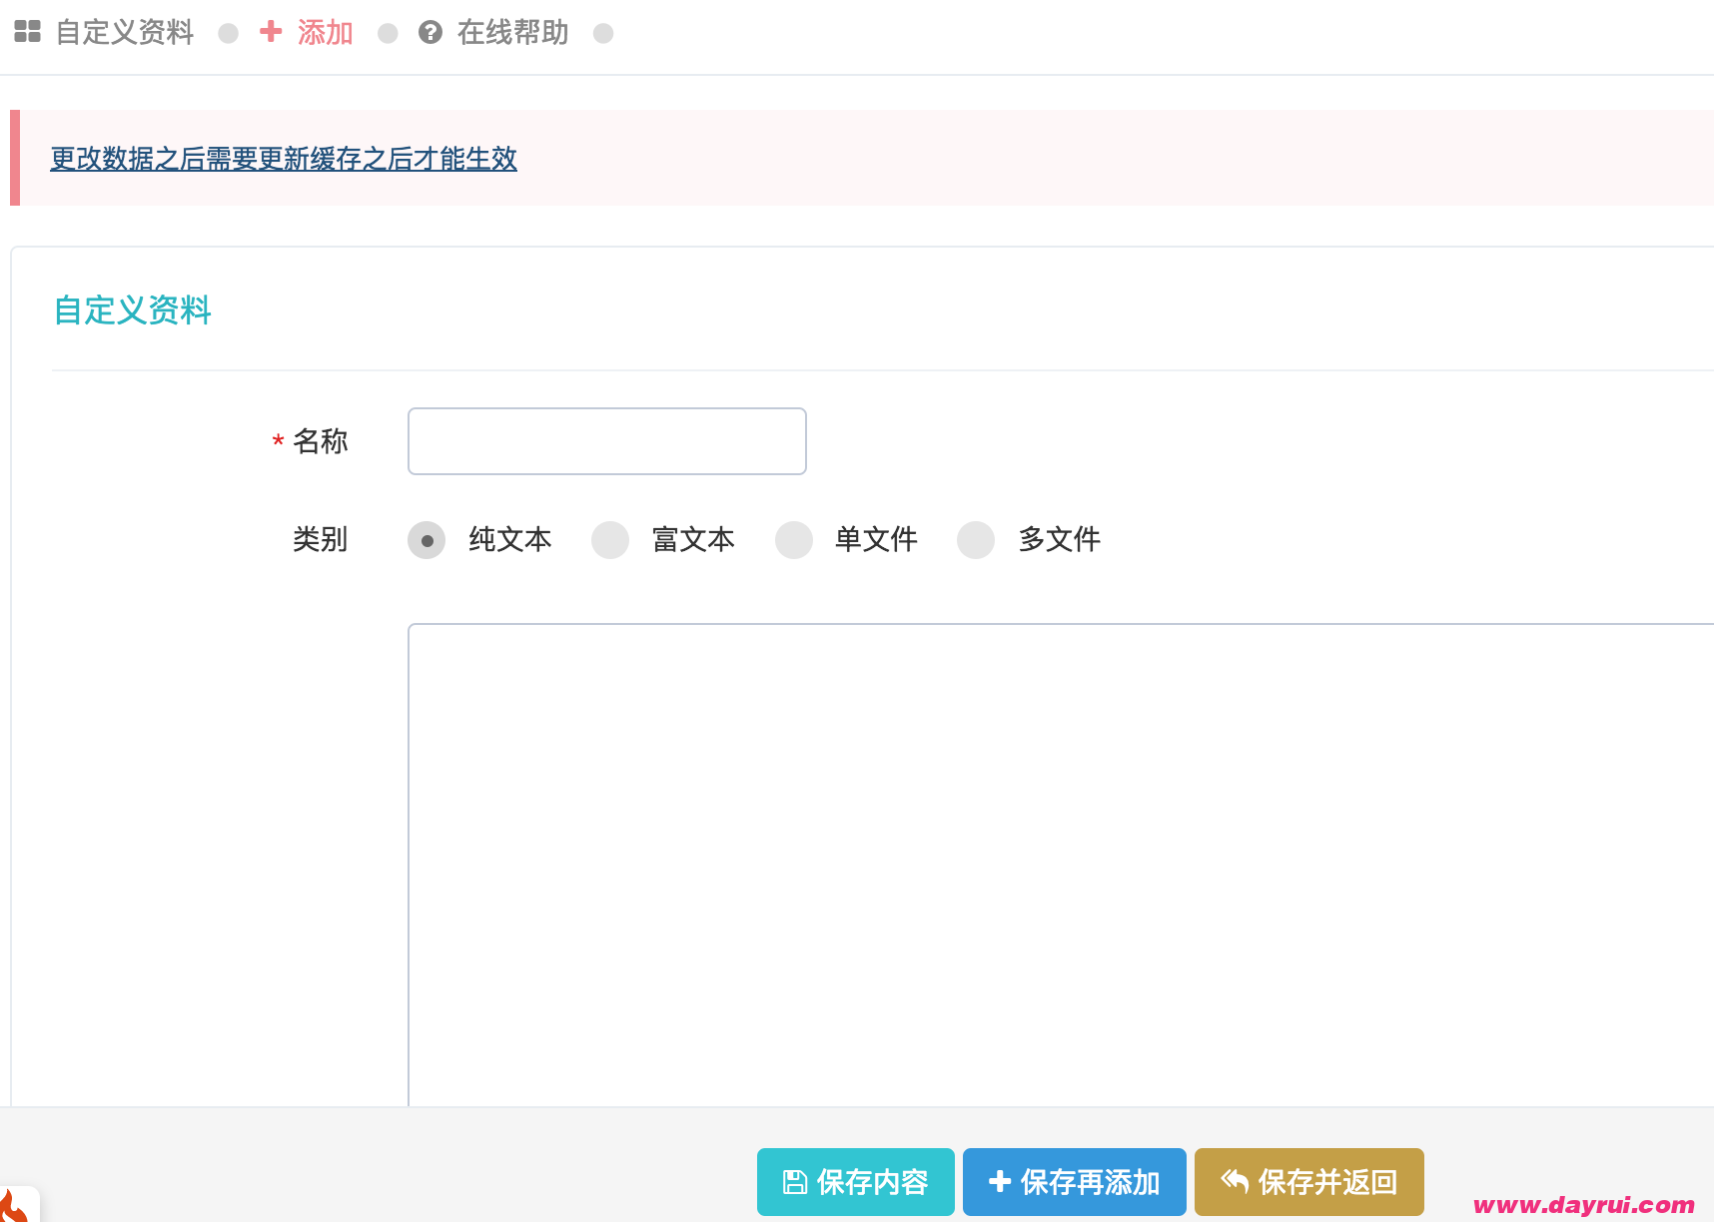This screenshot has width=1714, height=1222.
Task: Choose the 单文件 radio option
Action: point(794,540)
